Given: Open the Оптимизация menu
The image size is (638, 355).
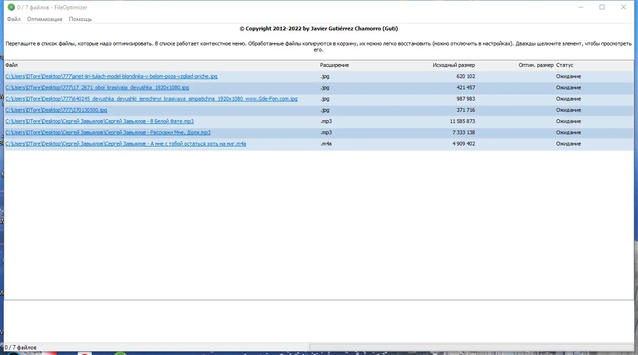Looking at the screenshot, I should pos(44,19).
